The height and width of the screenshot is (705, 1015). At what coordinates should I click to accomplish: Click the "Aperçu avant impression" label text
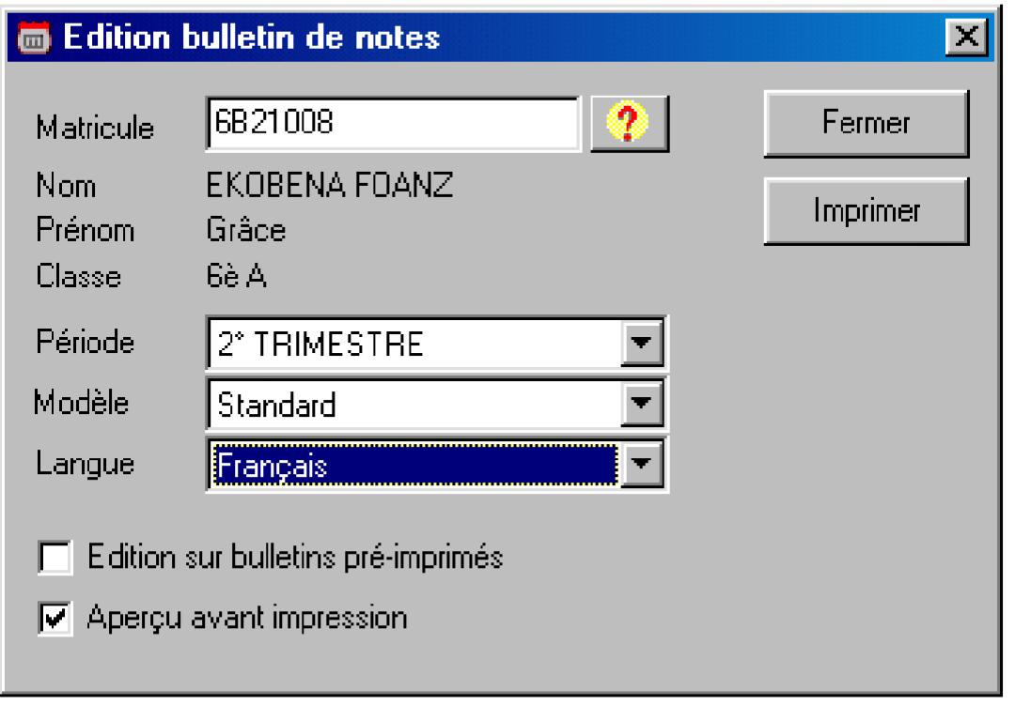(x=246, y=619)
